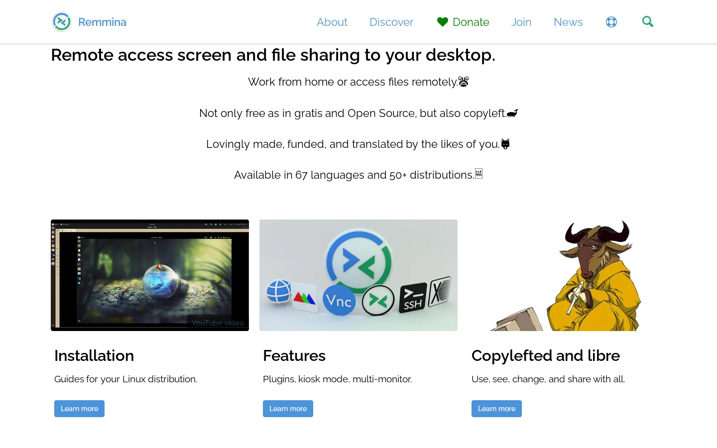Click the GNU mascot illustration
The width and height of the screenshot is (717, 448).
click(x=567, y=275)
